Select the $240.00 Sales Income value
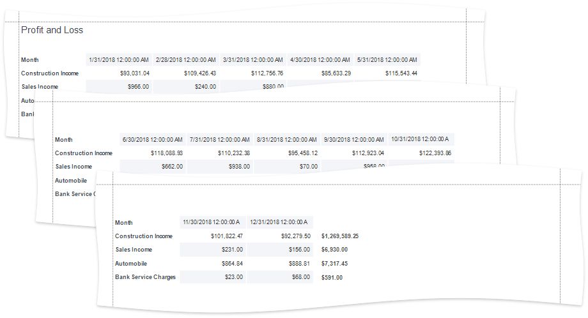This screenshot has width=588, height=318. click(x=205, y=87)
